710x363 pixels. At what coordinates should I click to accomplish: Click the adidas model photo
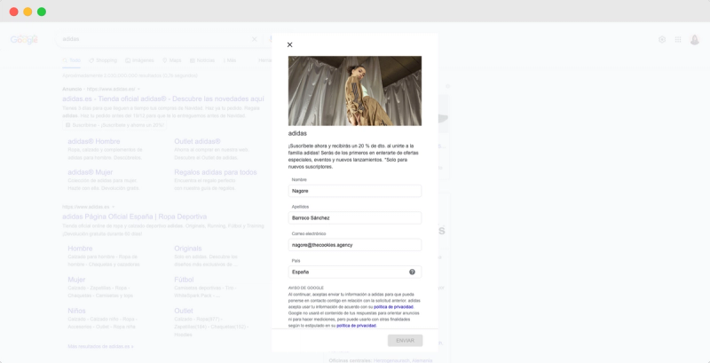tap(354, 91)
